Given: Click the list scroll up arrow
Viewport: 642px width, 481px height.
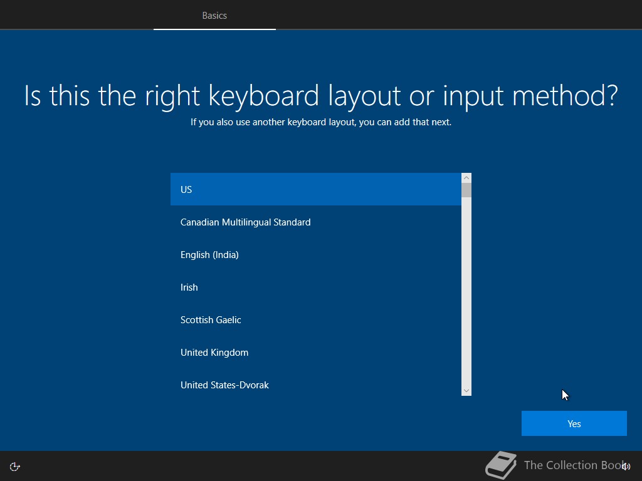Looking at the screenshot, I should pyautogui.click(x=466, y=178).
